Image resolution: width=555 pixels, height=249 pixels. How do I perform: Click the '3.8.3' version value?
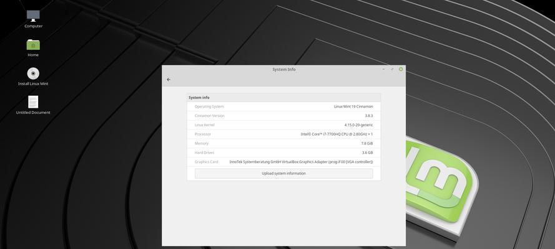(369, 116)
